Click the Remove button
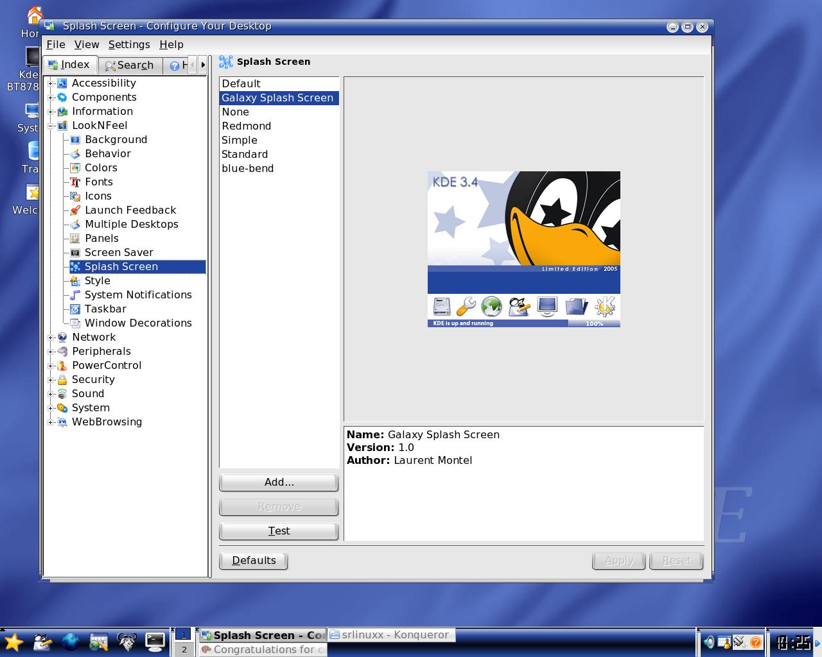Image resolution: width=822 pixels, height=657 pixels. (x=279, y=507)
